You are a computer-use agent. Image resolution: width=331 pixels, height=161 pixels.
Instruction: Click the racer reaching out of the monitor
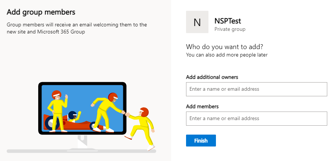106,112
